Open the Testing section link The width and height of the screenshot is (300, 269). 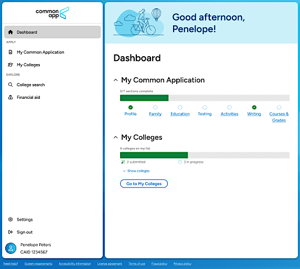point(205,114)
